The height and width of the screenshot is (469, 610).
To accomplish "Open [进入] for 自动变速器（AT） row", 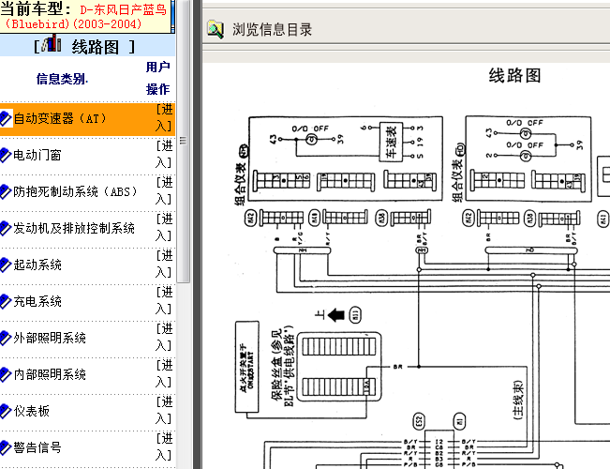I will pos(164,118).
